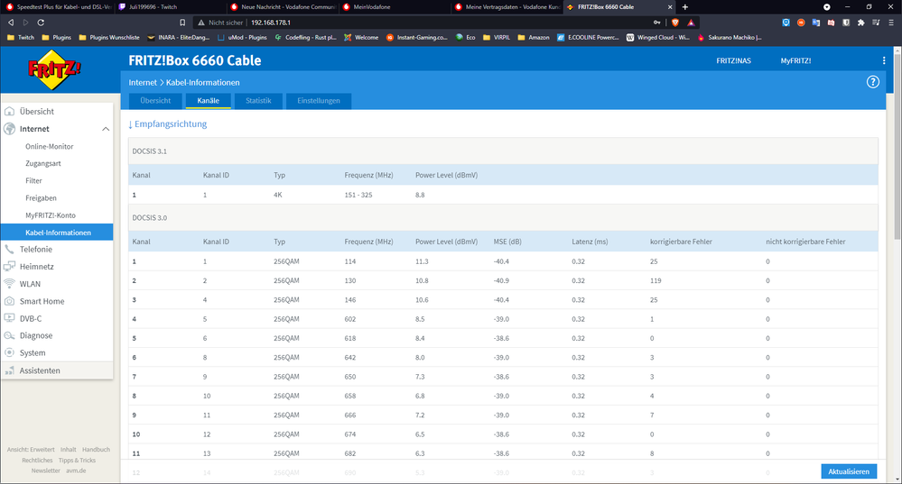Screen dimensions: 902x484
Task: Open the Amazon bookmark folder
Action: click(x=534, y=37)
